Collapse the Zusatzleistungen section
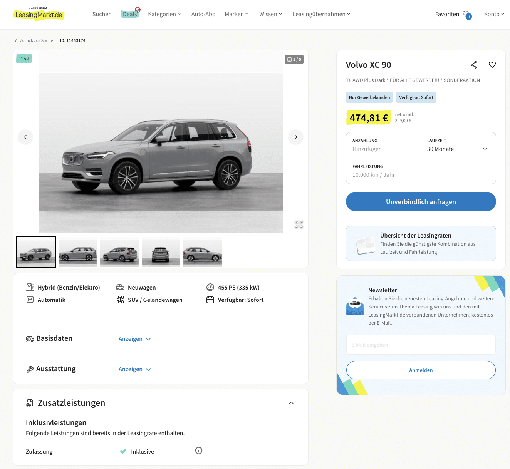This screenshot has height=469, width=510. (x=291, y=403)
